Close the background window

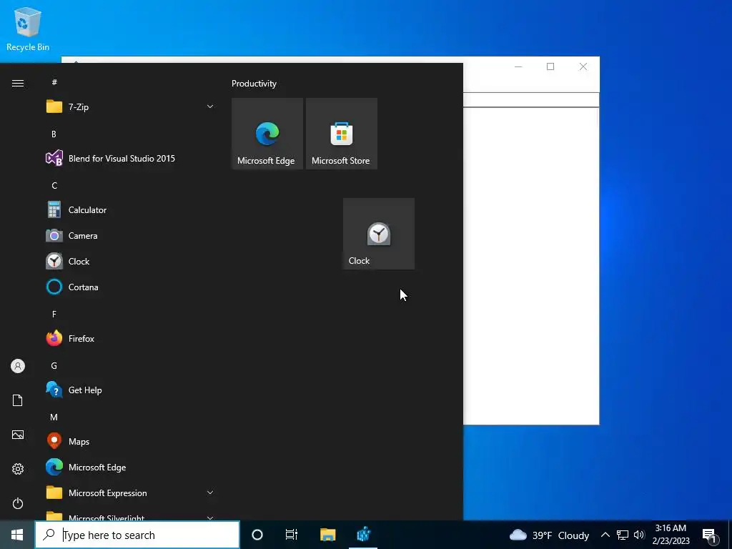point(583,66)
